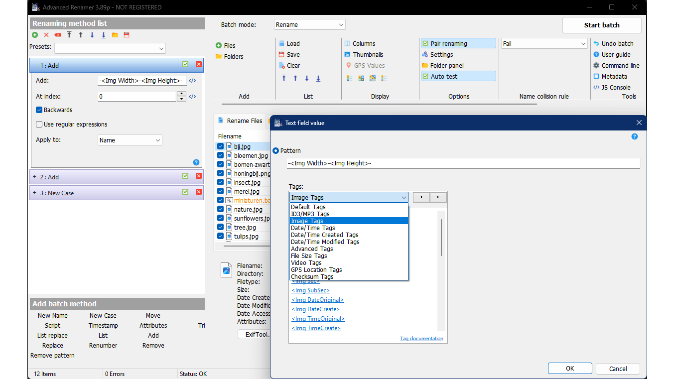Switch to details list display mode icon
674x379 pixels.
349,78
